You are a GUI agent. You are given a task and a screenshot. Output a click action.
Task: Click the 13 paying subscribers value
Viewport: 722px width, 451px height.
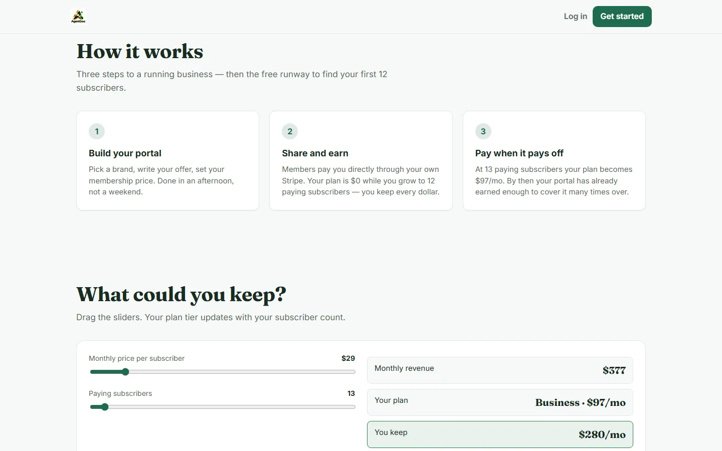tap(351, 393)
